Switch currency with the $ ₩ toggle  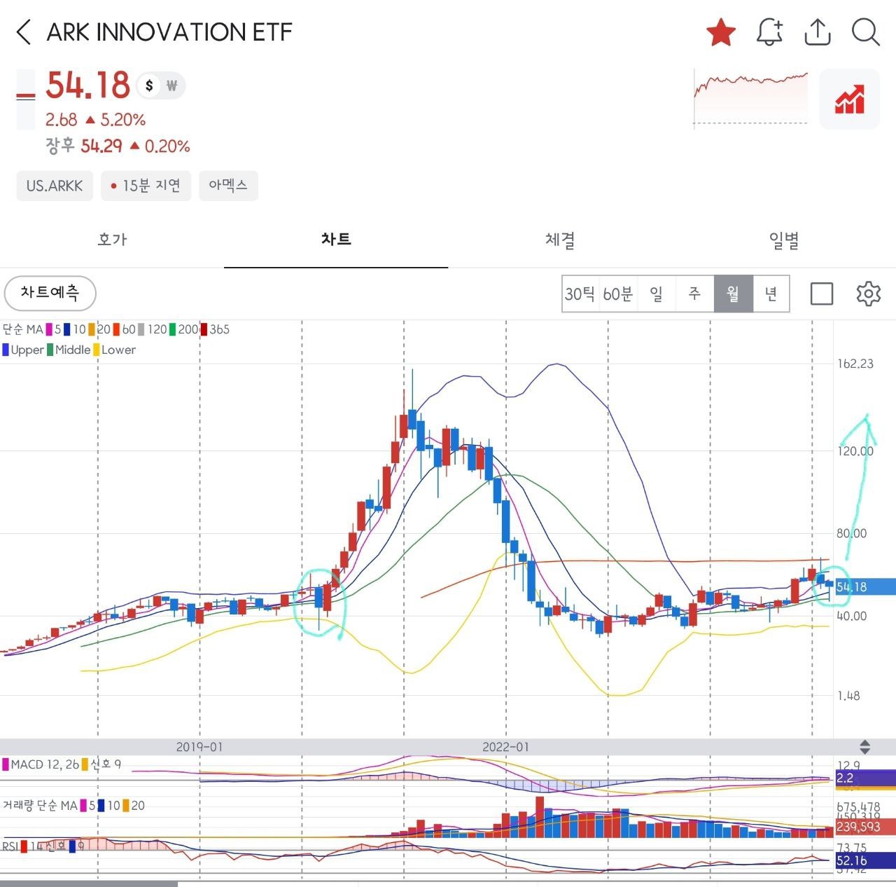(160, 86)
